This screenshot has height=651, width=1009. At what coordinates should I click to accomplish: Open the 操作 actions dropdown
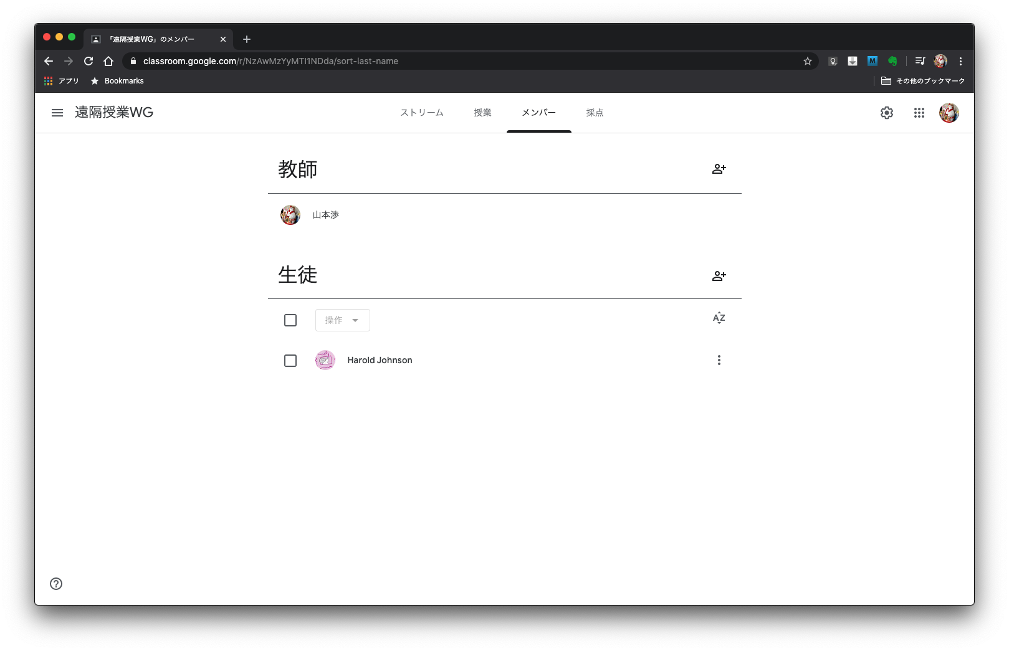tap(342, 320)
